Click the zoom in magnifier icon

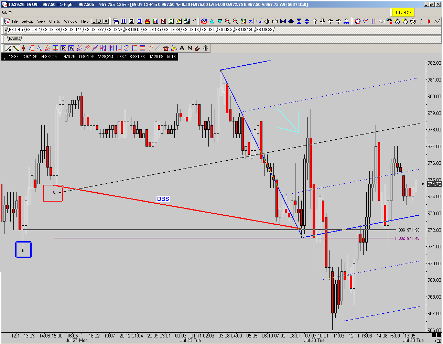click(x=227, y=21)
